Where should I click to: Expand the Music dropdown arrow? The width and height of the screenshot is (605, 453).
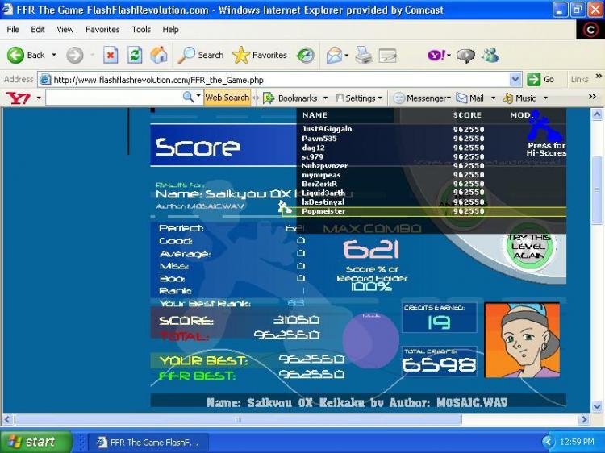[x=545, y=98]
